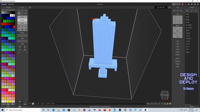Click the model size input field
The width and height of the screenshot is (200, 112).
[161, 7]
